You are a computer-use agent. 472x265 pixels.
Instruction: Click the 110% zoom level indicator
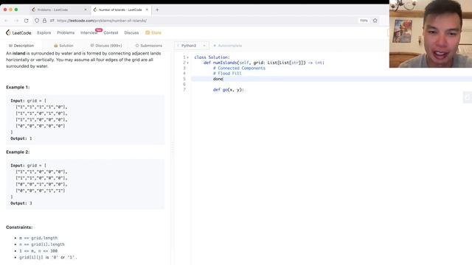(364, 21)
